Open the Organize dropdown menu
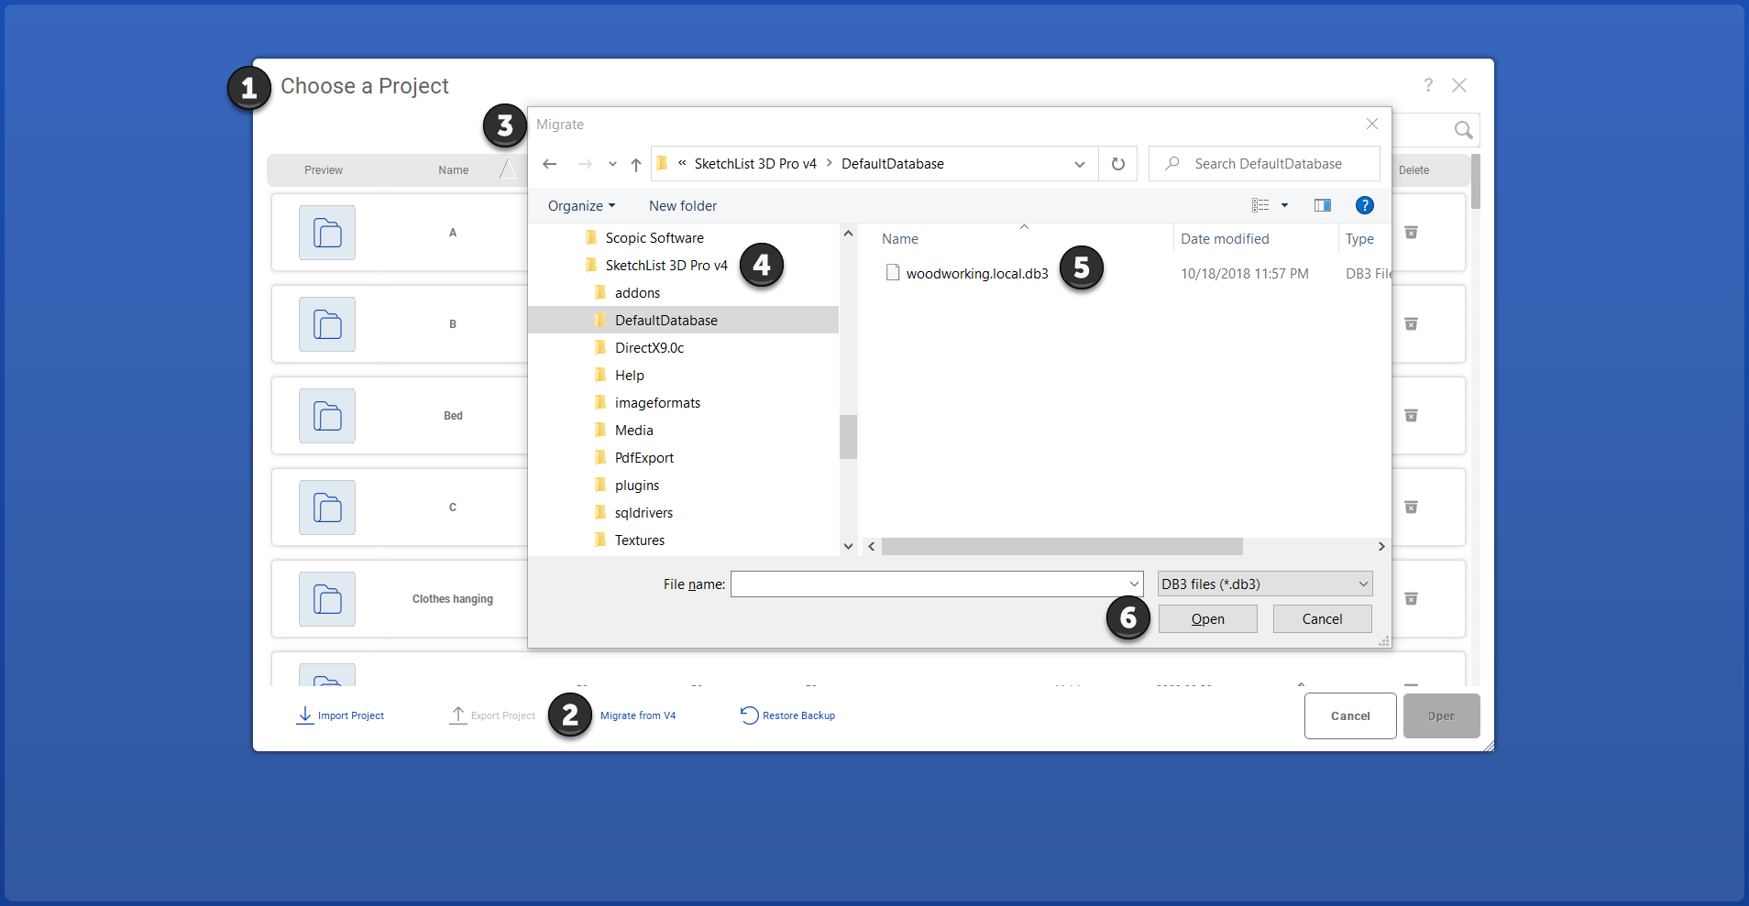The image size is (1749, 906). [x=581, y=206]
